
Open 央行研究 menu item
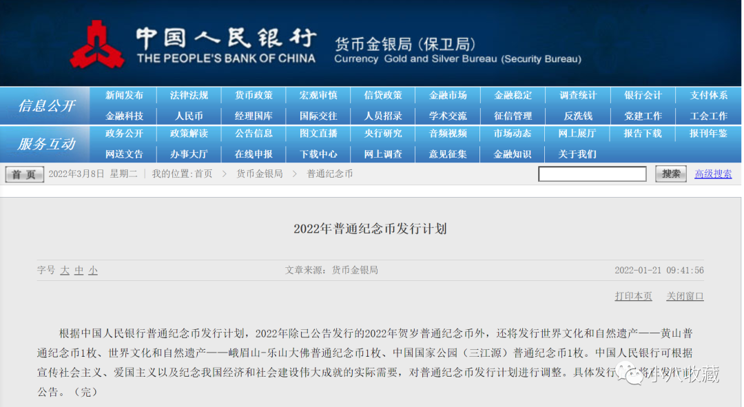tap(383, 134)
